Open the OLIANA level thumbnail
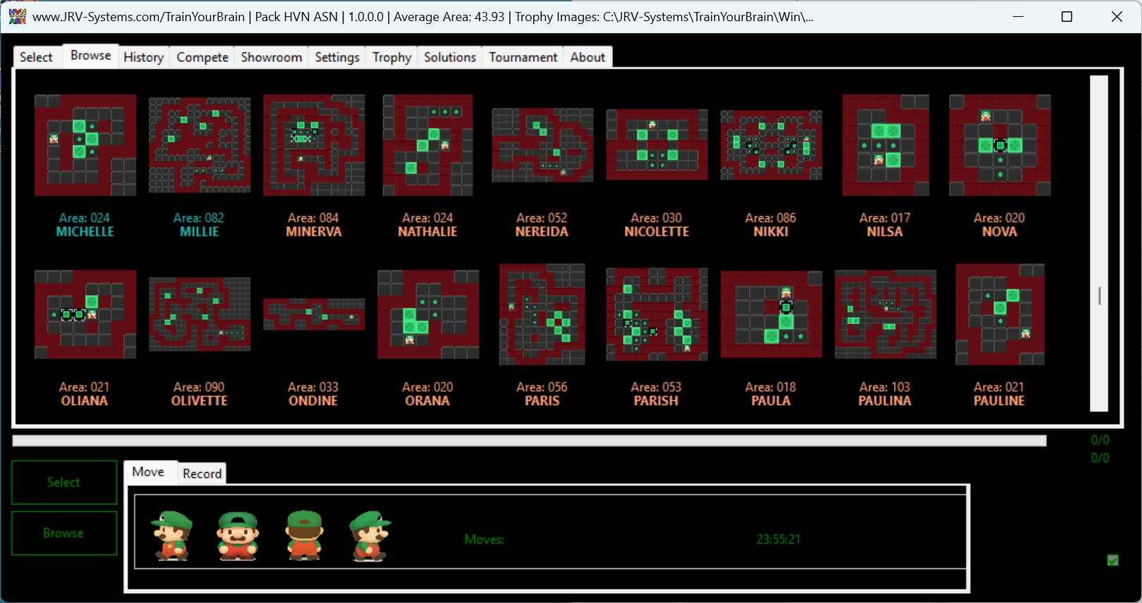 (x=85, y=314)
